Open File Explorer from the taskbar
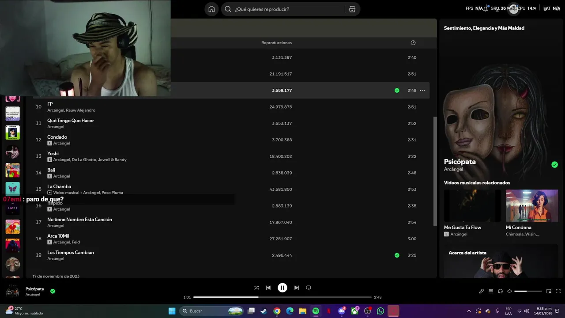 (x=303, y=311)
